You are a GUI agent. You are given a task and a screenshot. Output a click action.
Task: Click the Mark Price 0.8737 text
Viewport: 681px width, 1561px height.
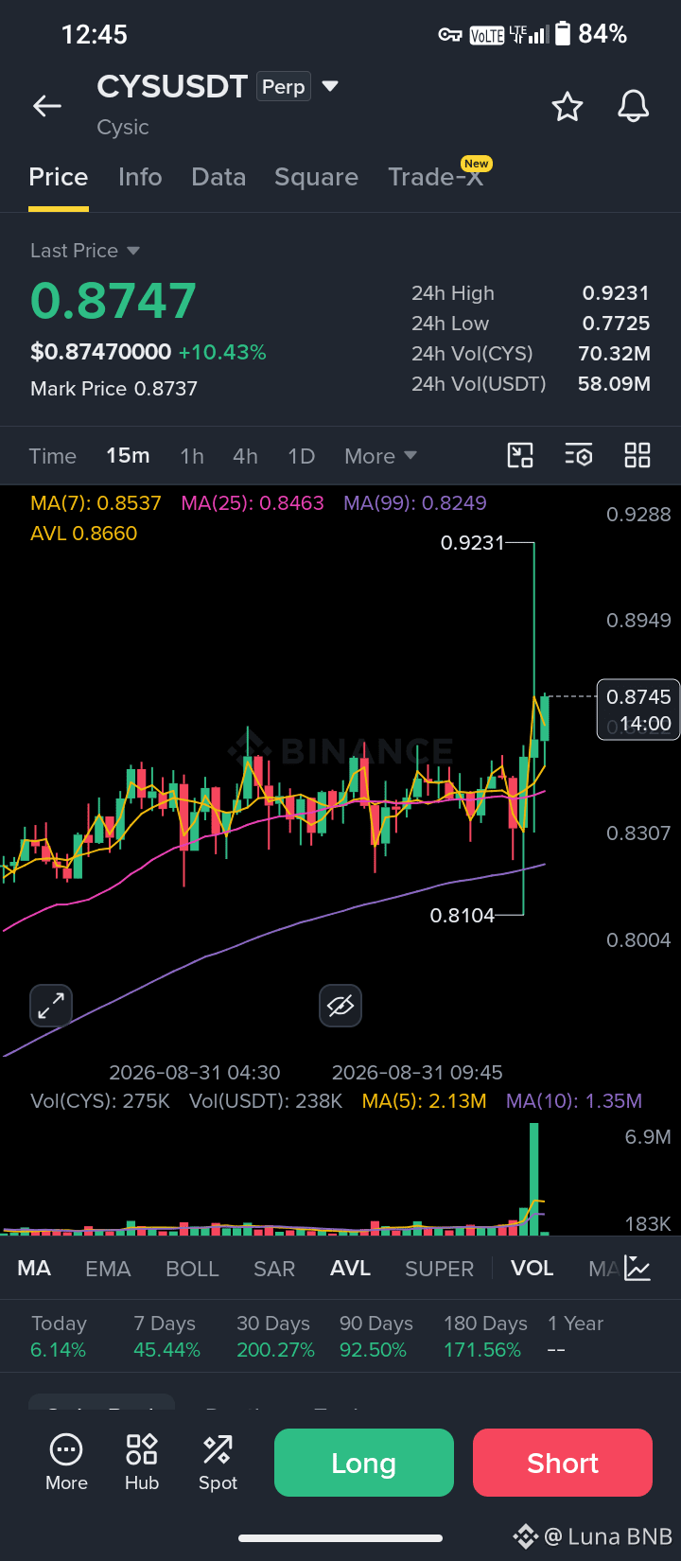[114, 389]
